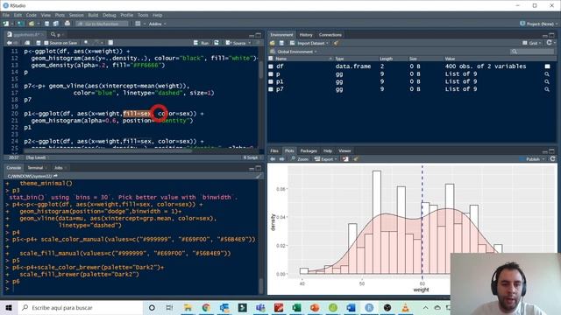561x315 pixels.
Task: Click the Windows search box on taskbar
Action: 80,307
